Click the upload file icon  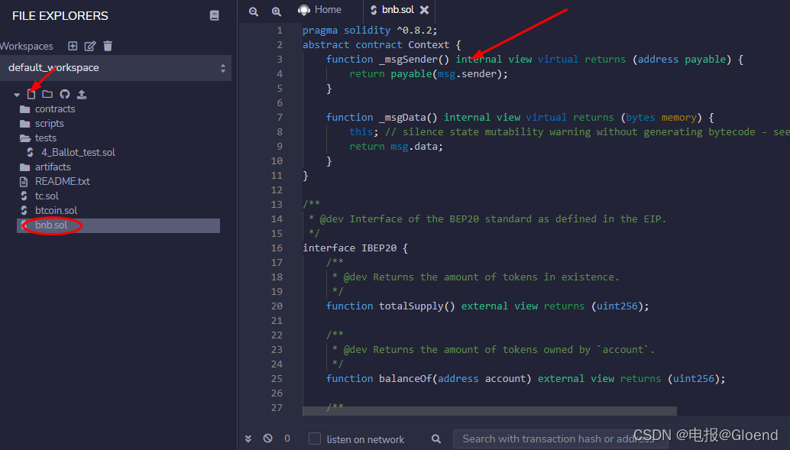point(82,94)
